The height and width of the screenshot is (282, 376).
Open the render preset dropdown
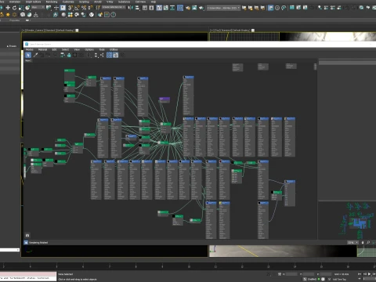[223, 8]
